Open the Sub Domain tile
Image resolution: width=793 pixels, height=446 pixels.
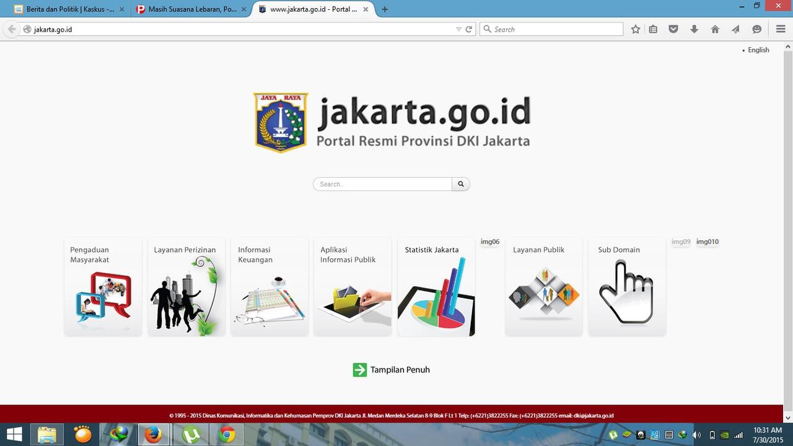[x=627, y=287]
